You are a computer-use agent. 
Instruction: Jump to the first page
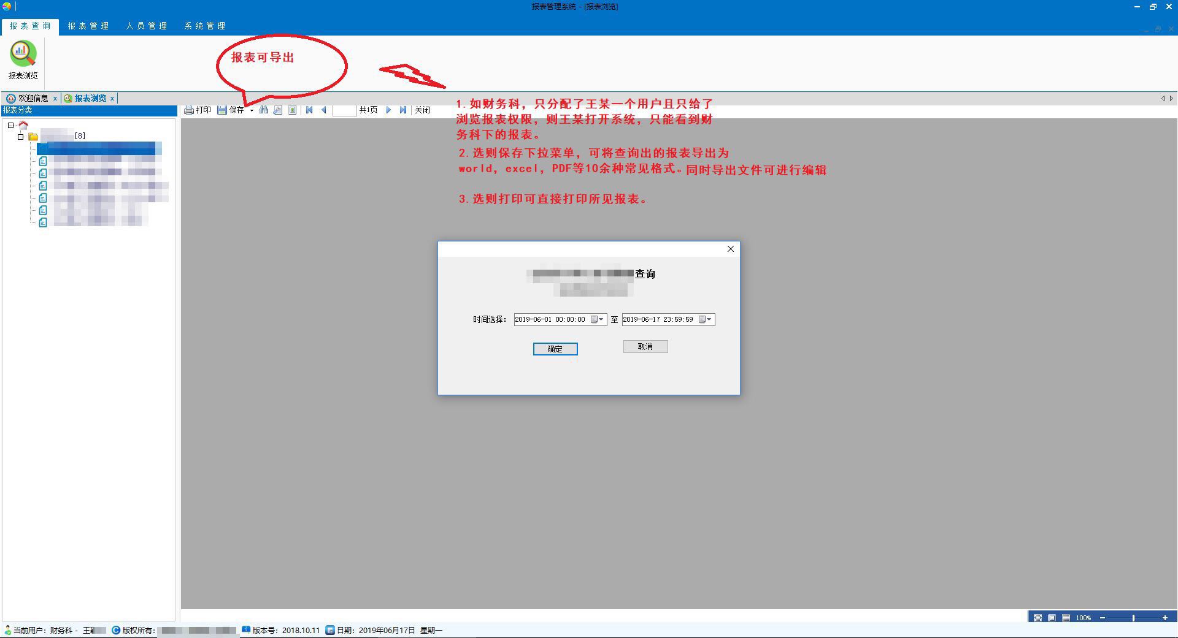[309, 110]
